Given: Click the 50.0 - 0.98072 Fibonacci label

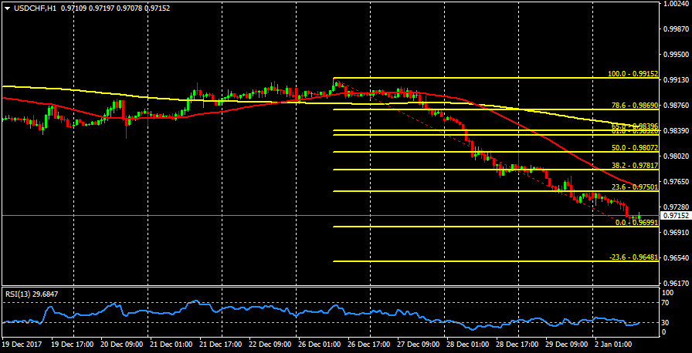Looking at the screenshot, I should tap(634, 148).
